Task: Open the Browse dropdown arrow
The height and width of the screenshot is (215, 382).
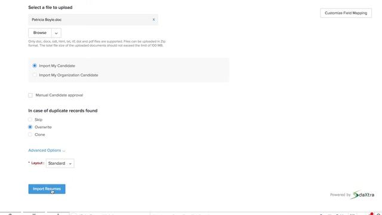Action: pyautogui.click(x=56, y=33)
